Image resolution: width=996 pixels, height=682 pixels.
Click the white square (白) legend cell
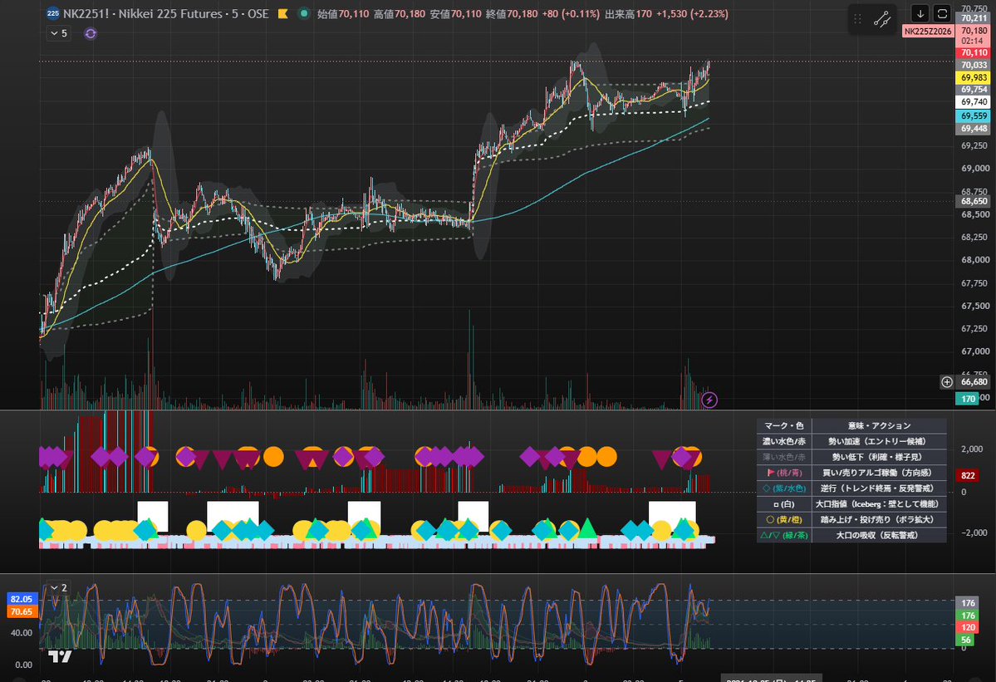pos(784,504)
